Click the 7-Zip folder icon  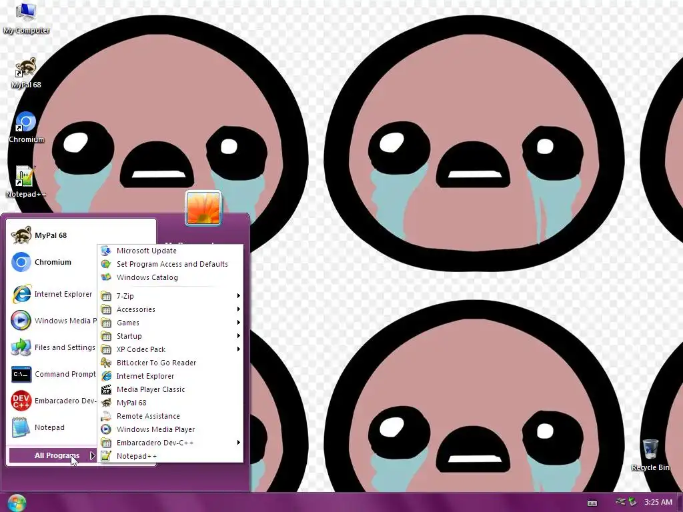pyautogui.click(x=106, y=296)
